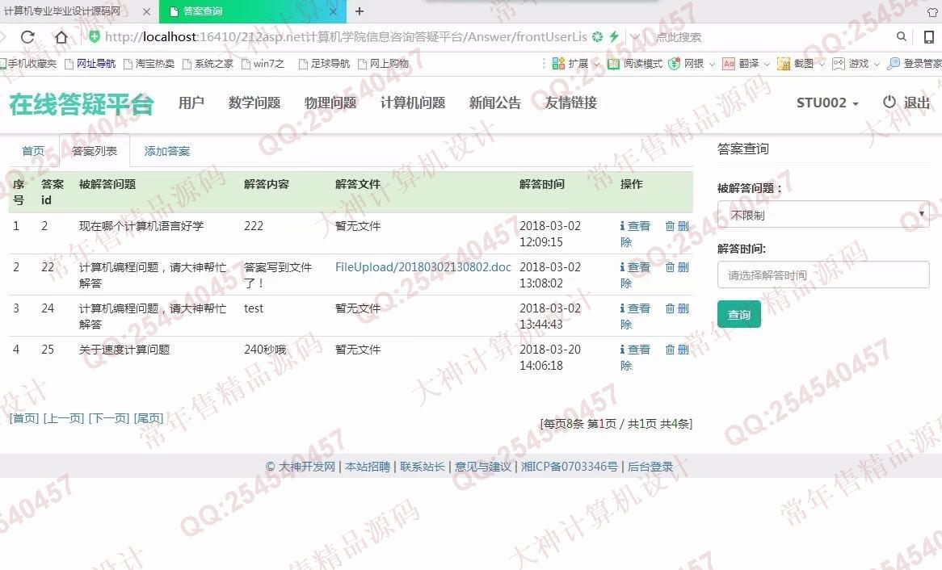Image resolution: width=942 pixels, height=570 pixels.
Task: Switch to the 添加答案 tab
Action: 167,151
